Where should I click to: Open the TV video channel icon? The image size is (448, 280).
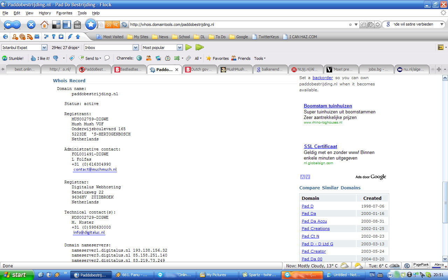click(x=168, y=58)
